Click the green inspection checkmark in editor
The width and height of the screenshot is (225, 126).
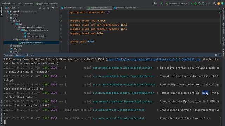220,12
